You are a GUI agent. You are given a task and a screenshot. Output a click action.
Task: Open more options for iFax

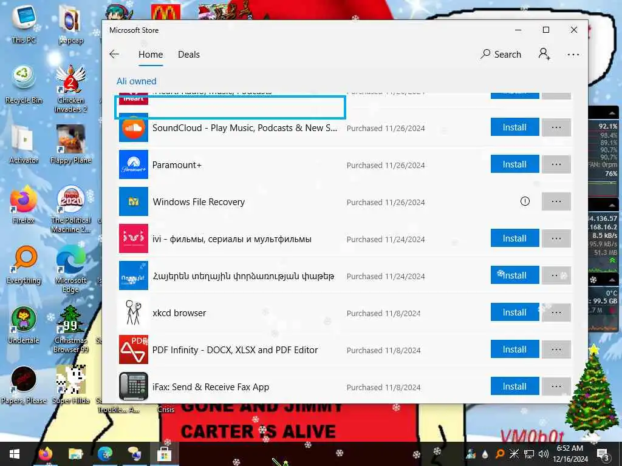[x=556, y=386]
